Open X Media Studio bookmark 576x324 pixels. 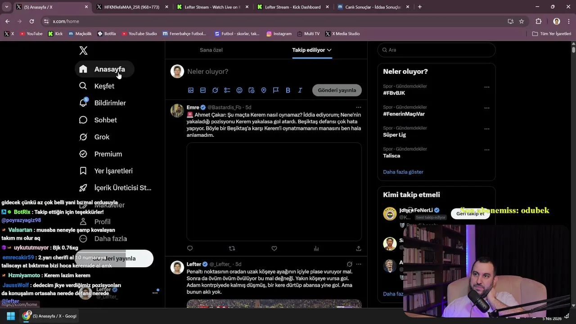(x=342, y=34)
